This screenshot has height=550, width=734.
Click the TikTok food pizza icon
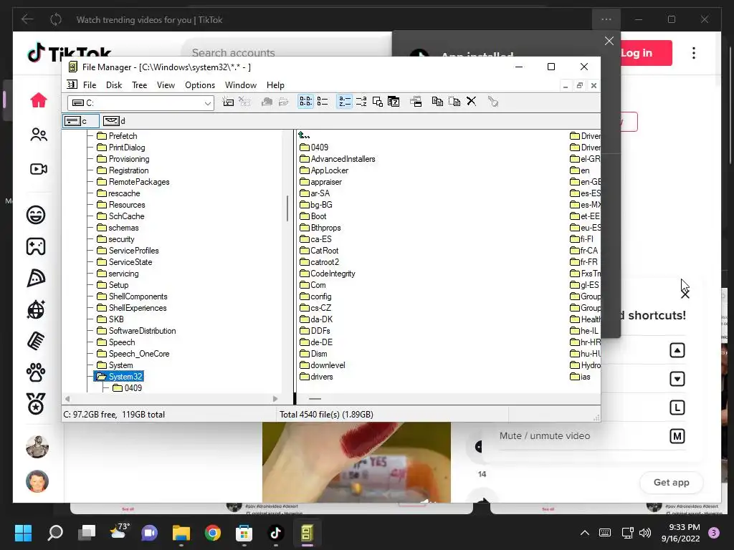(x=36, y=279)
